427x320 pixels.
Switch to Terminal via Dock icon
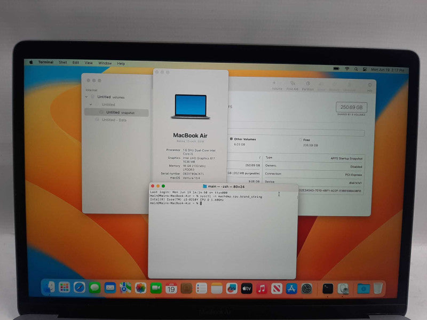(328, 289)
